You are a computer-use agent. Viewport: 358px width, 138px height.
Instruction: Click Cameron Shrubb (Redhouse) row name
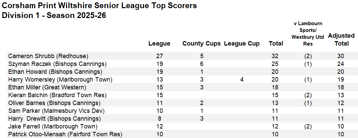(x=48, y=56)
